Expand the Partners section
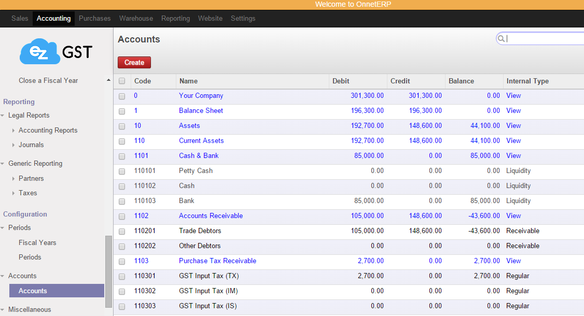Screen dimensions: 584x316 13,178
